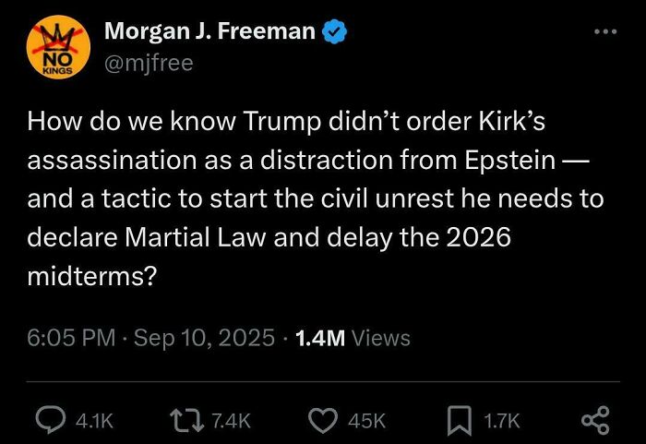646x444 pixels.
Task: Open the No Kings profile avatar
Action: point(55,51)
